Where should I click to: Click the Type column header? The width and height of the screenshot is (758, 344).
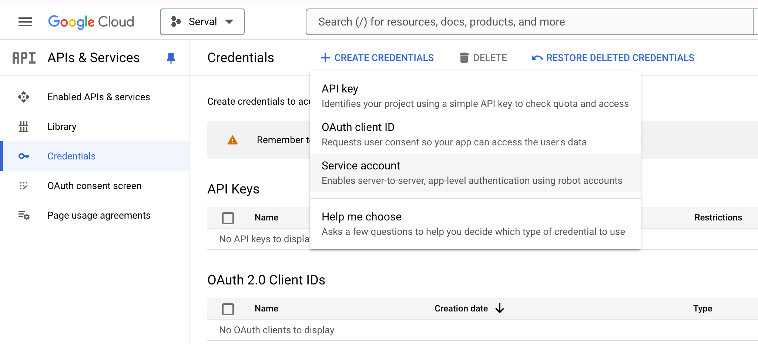[x=702, y=308]
